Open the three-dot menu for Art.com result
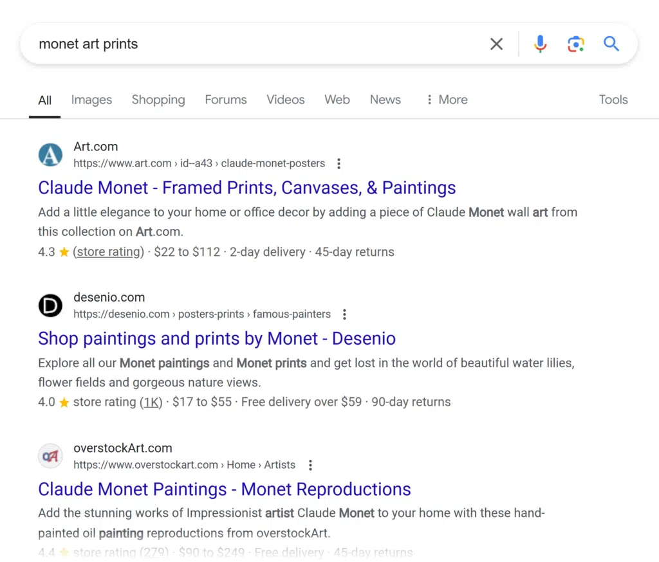The width and height of the screenshot is (659, 562). click(339, 163)
